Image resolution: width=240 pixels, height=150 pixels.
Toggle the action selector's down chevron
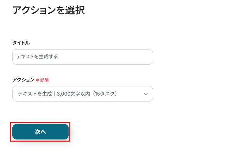[146, 94]
